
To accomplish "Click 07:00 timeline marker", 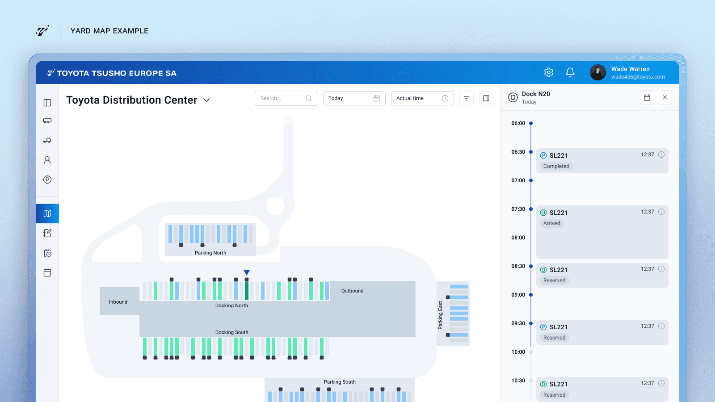I will 531,180.
